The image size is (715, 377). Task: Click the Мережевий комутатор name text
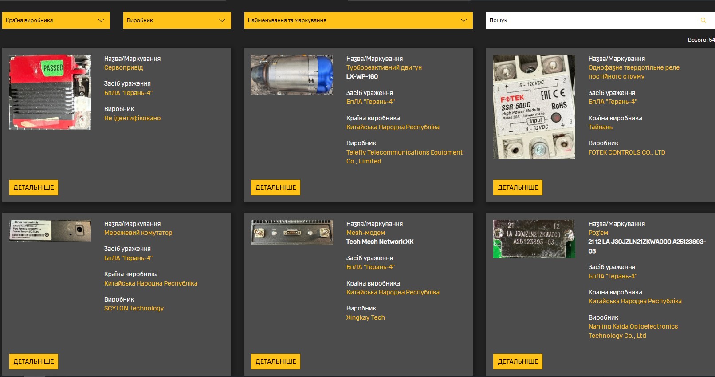point(138,233)
